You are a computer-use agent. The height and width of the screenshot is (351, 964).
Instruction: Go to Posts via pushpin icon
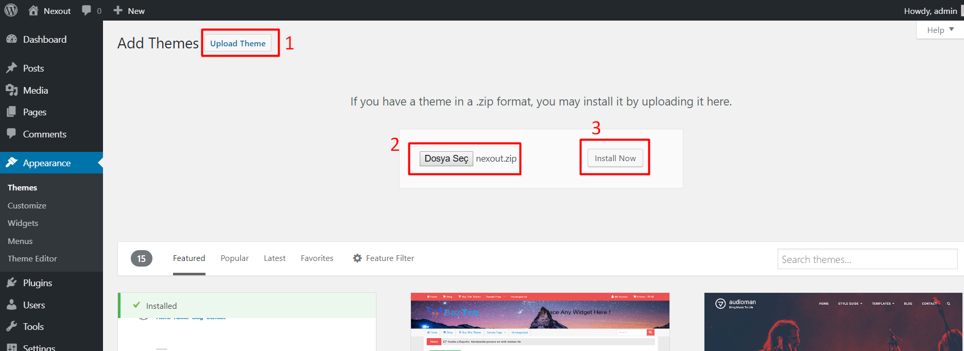click(12, 68)
